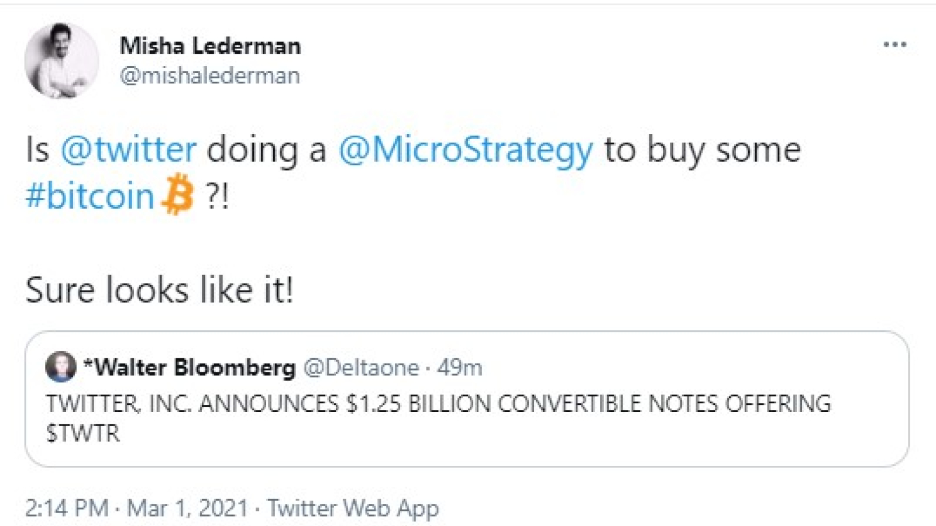Click the 'Sure looks like it!' text

[159, 290]
